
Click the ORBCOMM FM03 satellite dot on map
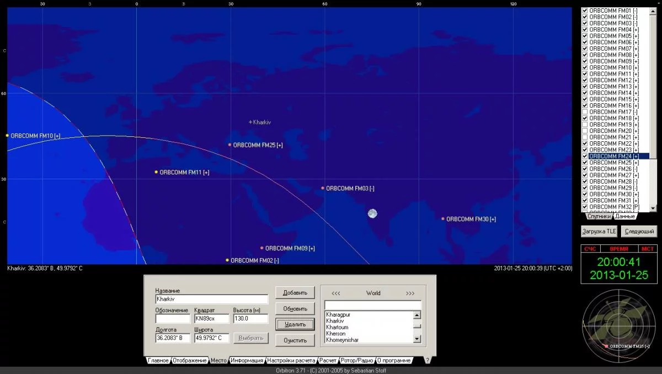323,188
